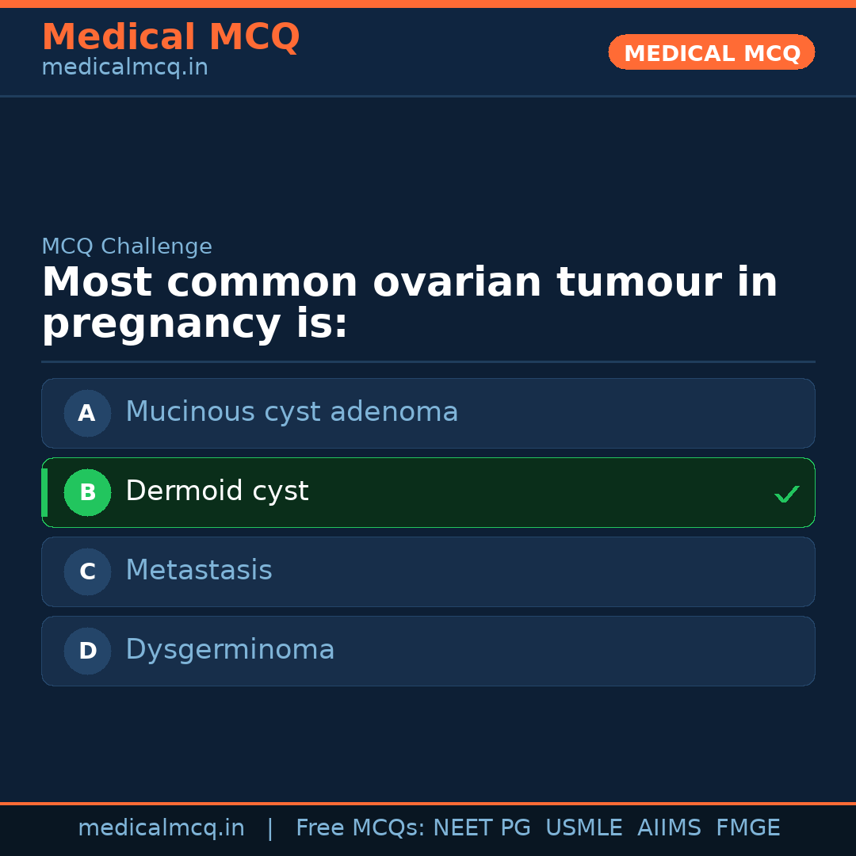Click the Medical MCQ logo text

170,36
